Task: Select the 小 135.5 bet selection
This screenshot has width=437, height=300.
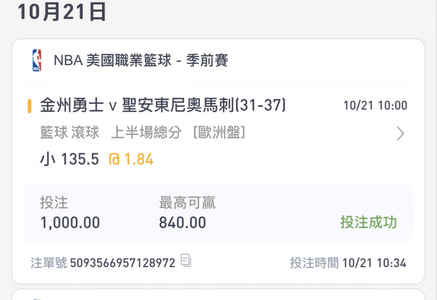Action: pos(70,159)
